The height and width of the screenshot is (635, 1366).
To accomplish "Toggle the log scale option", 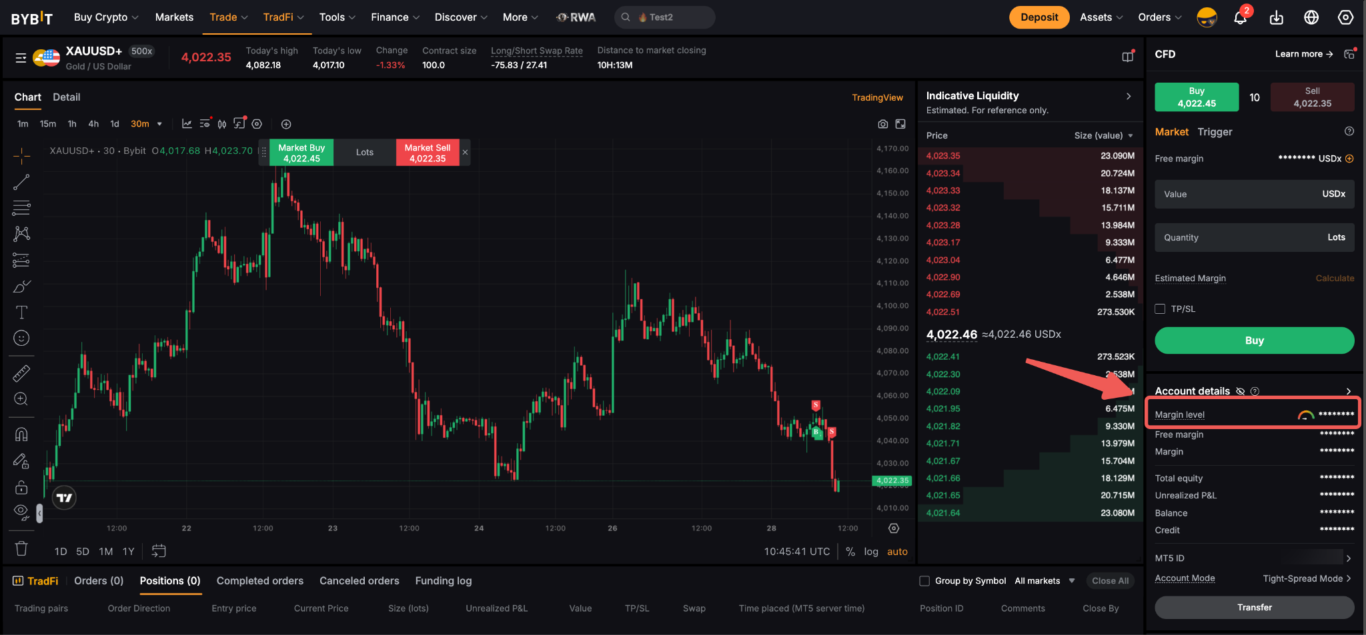I will [x=871, y=552].
